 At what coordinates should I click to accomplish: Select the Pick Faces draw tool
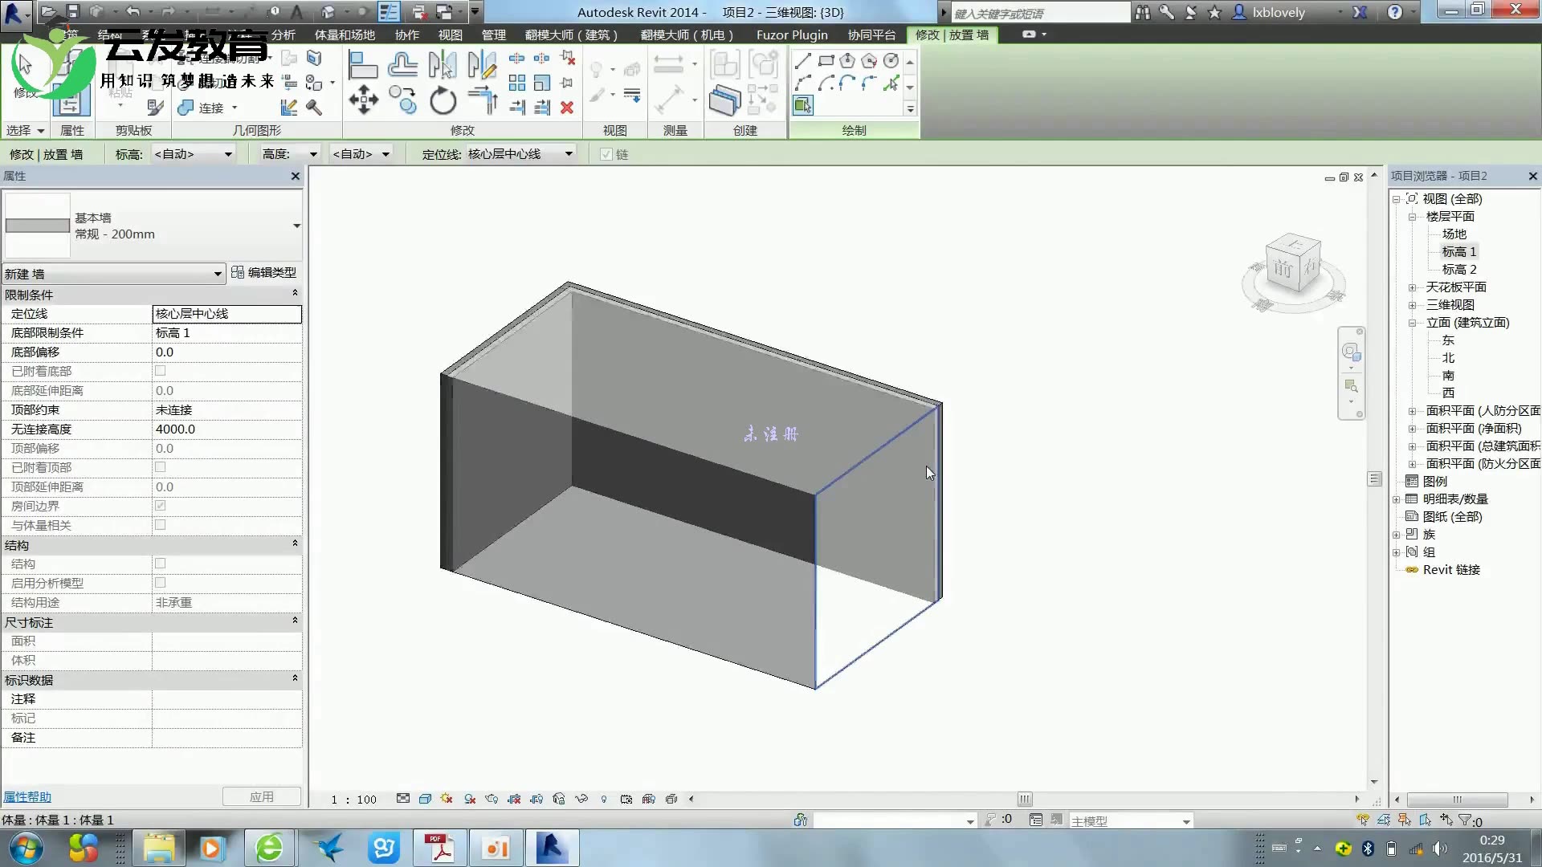[803, 105]
